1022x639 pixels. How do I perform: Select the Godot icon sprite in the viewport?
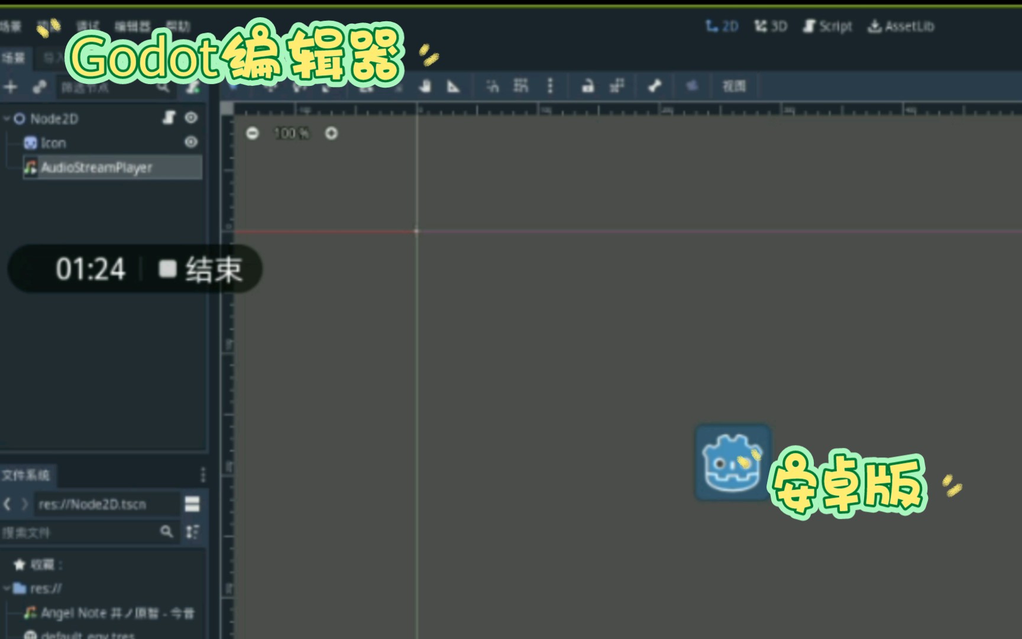[733, 463]
